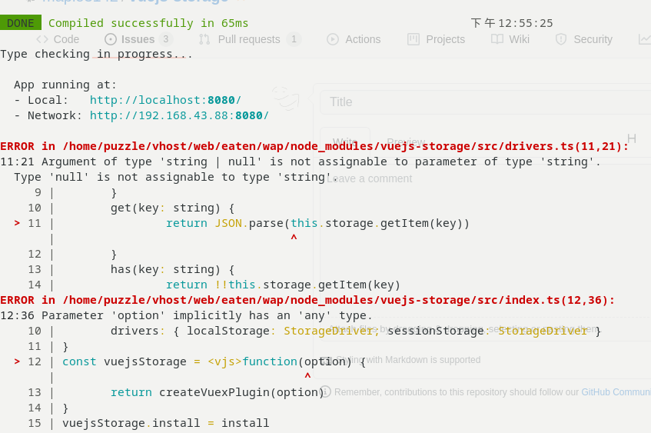Click the Attach files by dragging bar
Viewport: 651px width, 433px height.
(x=485, y=329)
